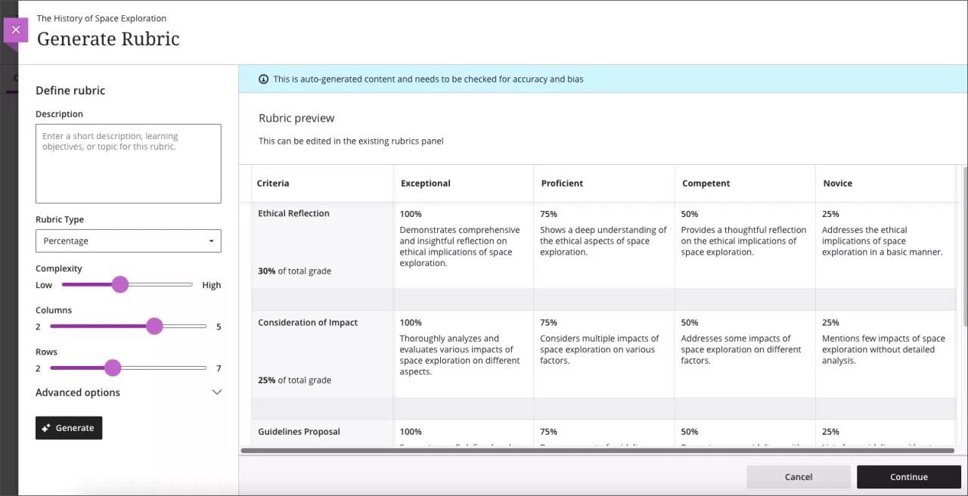The height and width of the screenshot is (496, 968).
Task: Click the Complexity slider handle
Action: [120, 284]
